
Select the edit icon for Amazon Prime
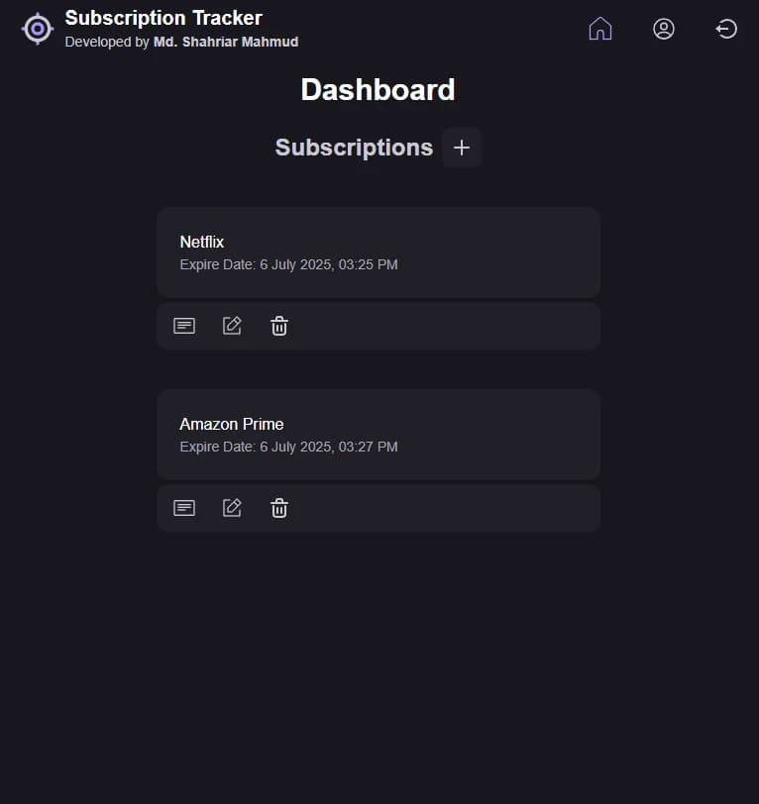[x=231, y=507]
